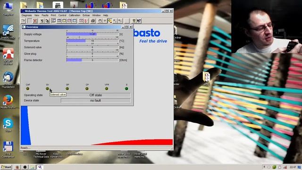302x170 pixels.
Task: Open the Calibration menu
Action: point(75,15)
